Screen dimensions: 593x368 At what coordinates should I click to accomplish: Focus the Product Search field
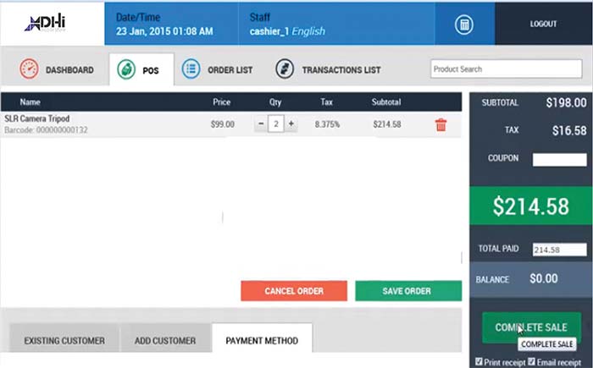click(x=506, y=69)
